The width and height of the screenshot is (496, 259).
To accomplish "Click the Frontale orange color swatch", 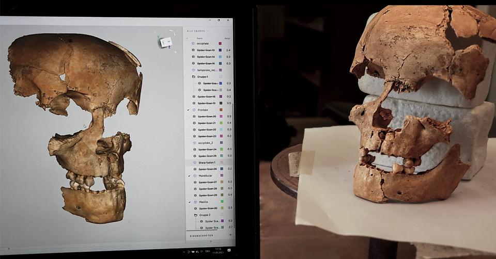I will pyautogui.click(x=221, y=110).
